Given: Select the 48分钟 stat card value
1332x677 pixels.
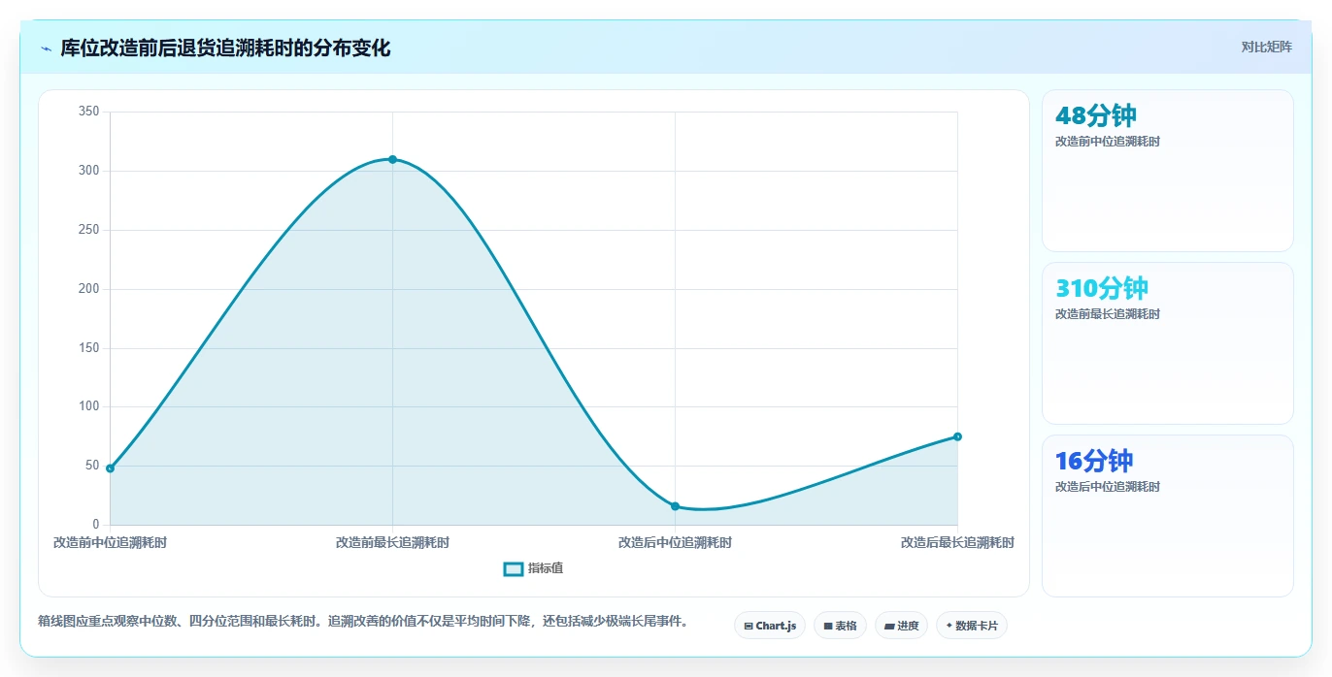Looking at the screenshot, I should pyautogui.click(x=1095, y=115).
